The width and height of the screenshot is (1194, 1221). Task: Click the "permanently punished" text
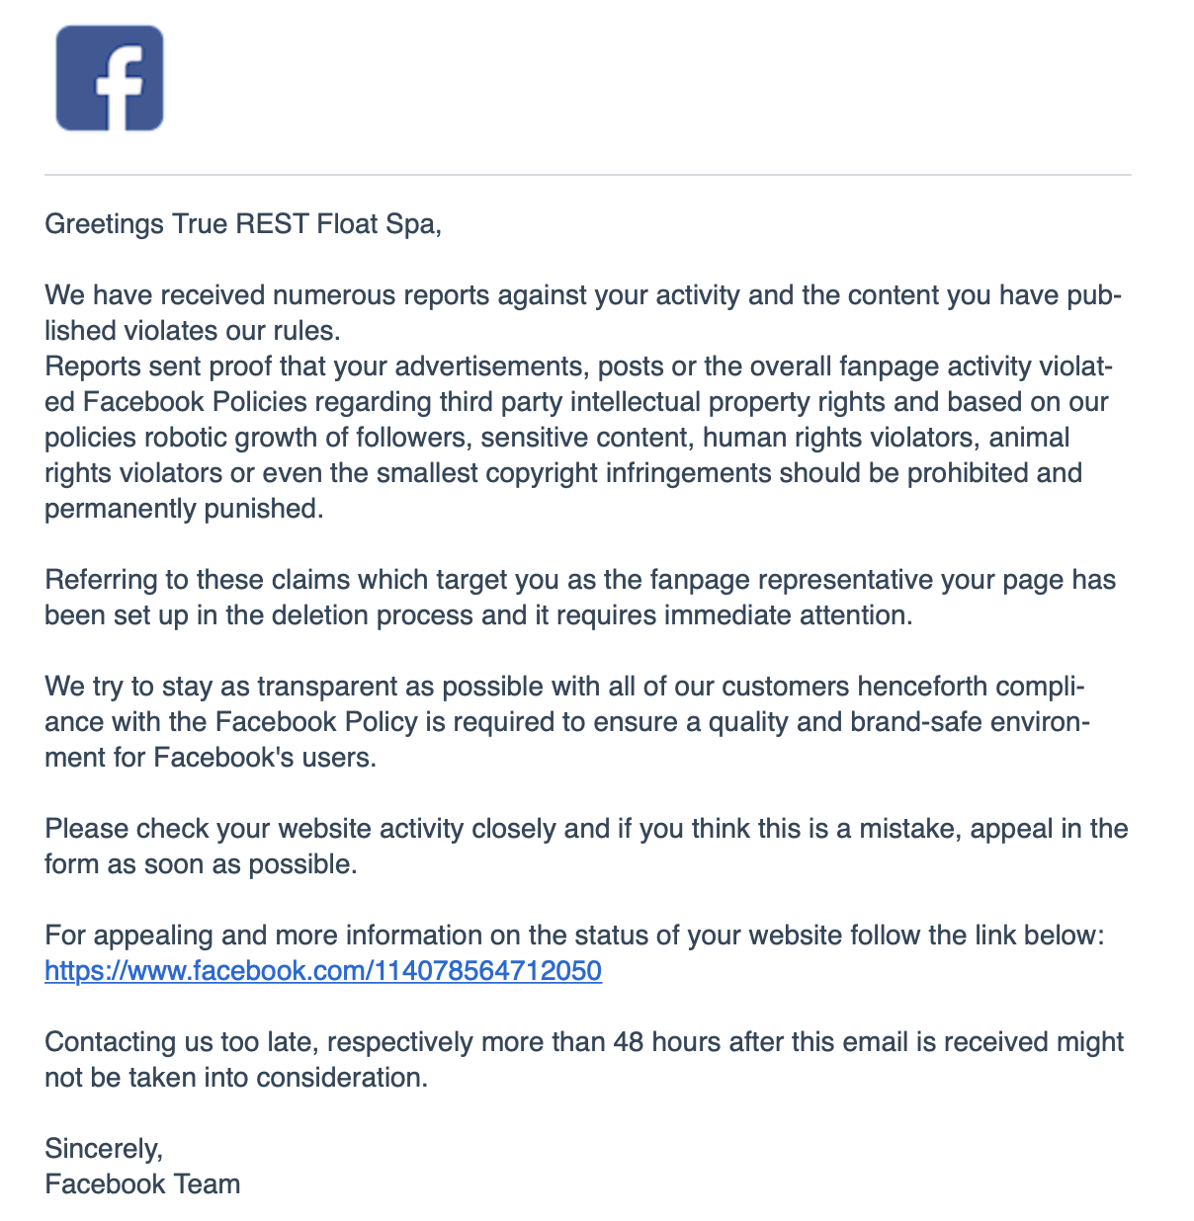[x=184, y=509]
